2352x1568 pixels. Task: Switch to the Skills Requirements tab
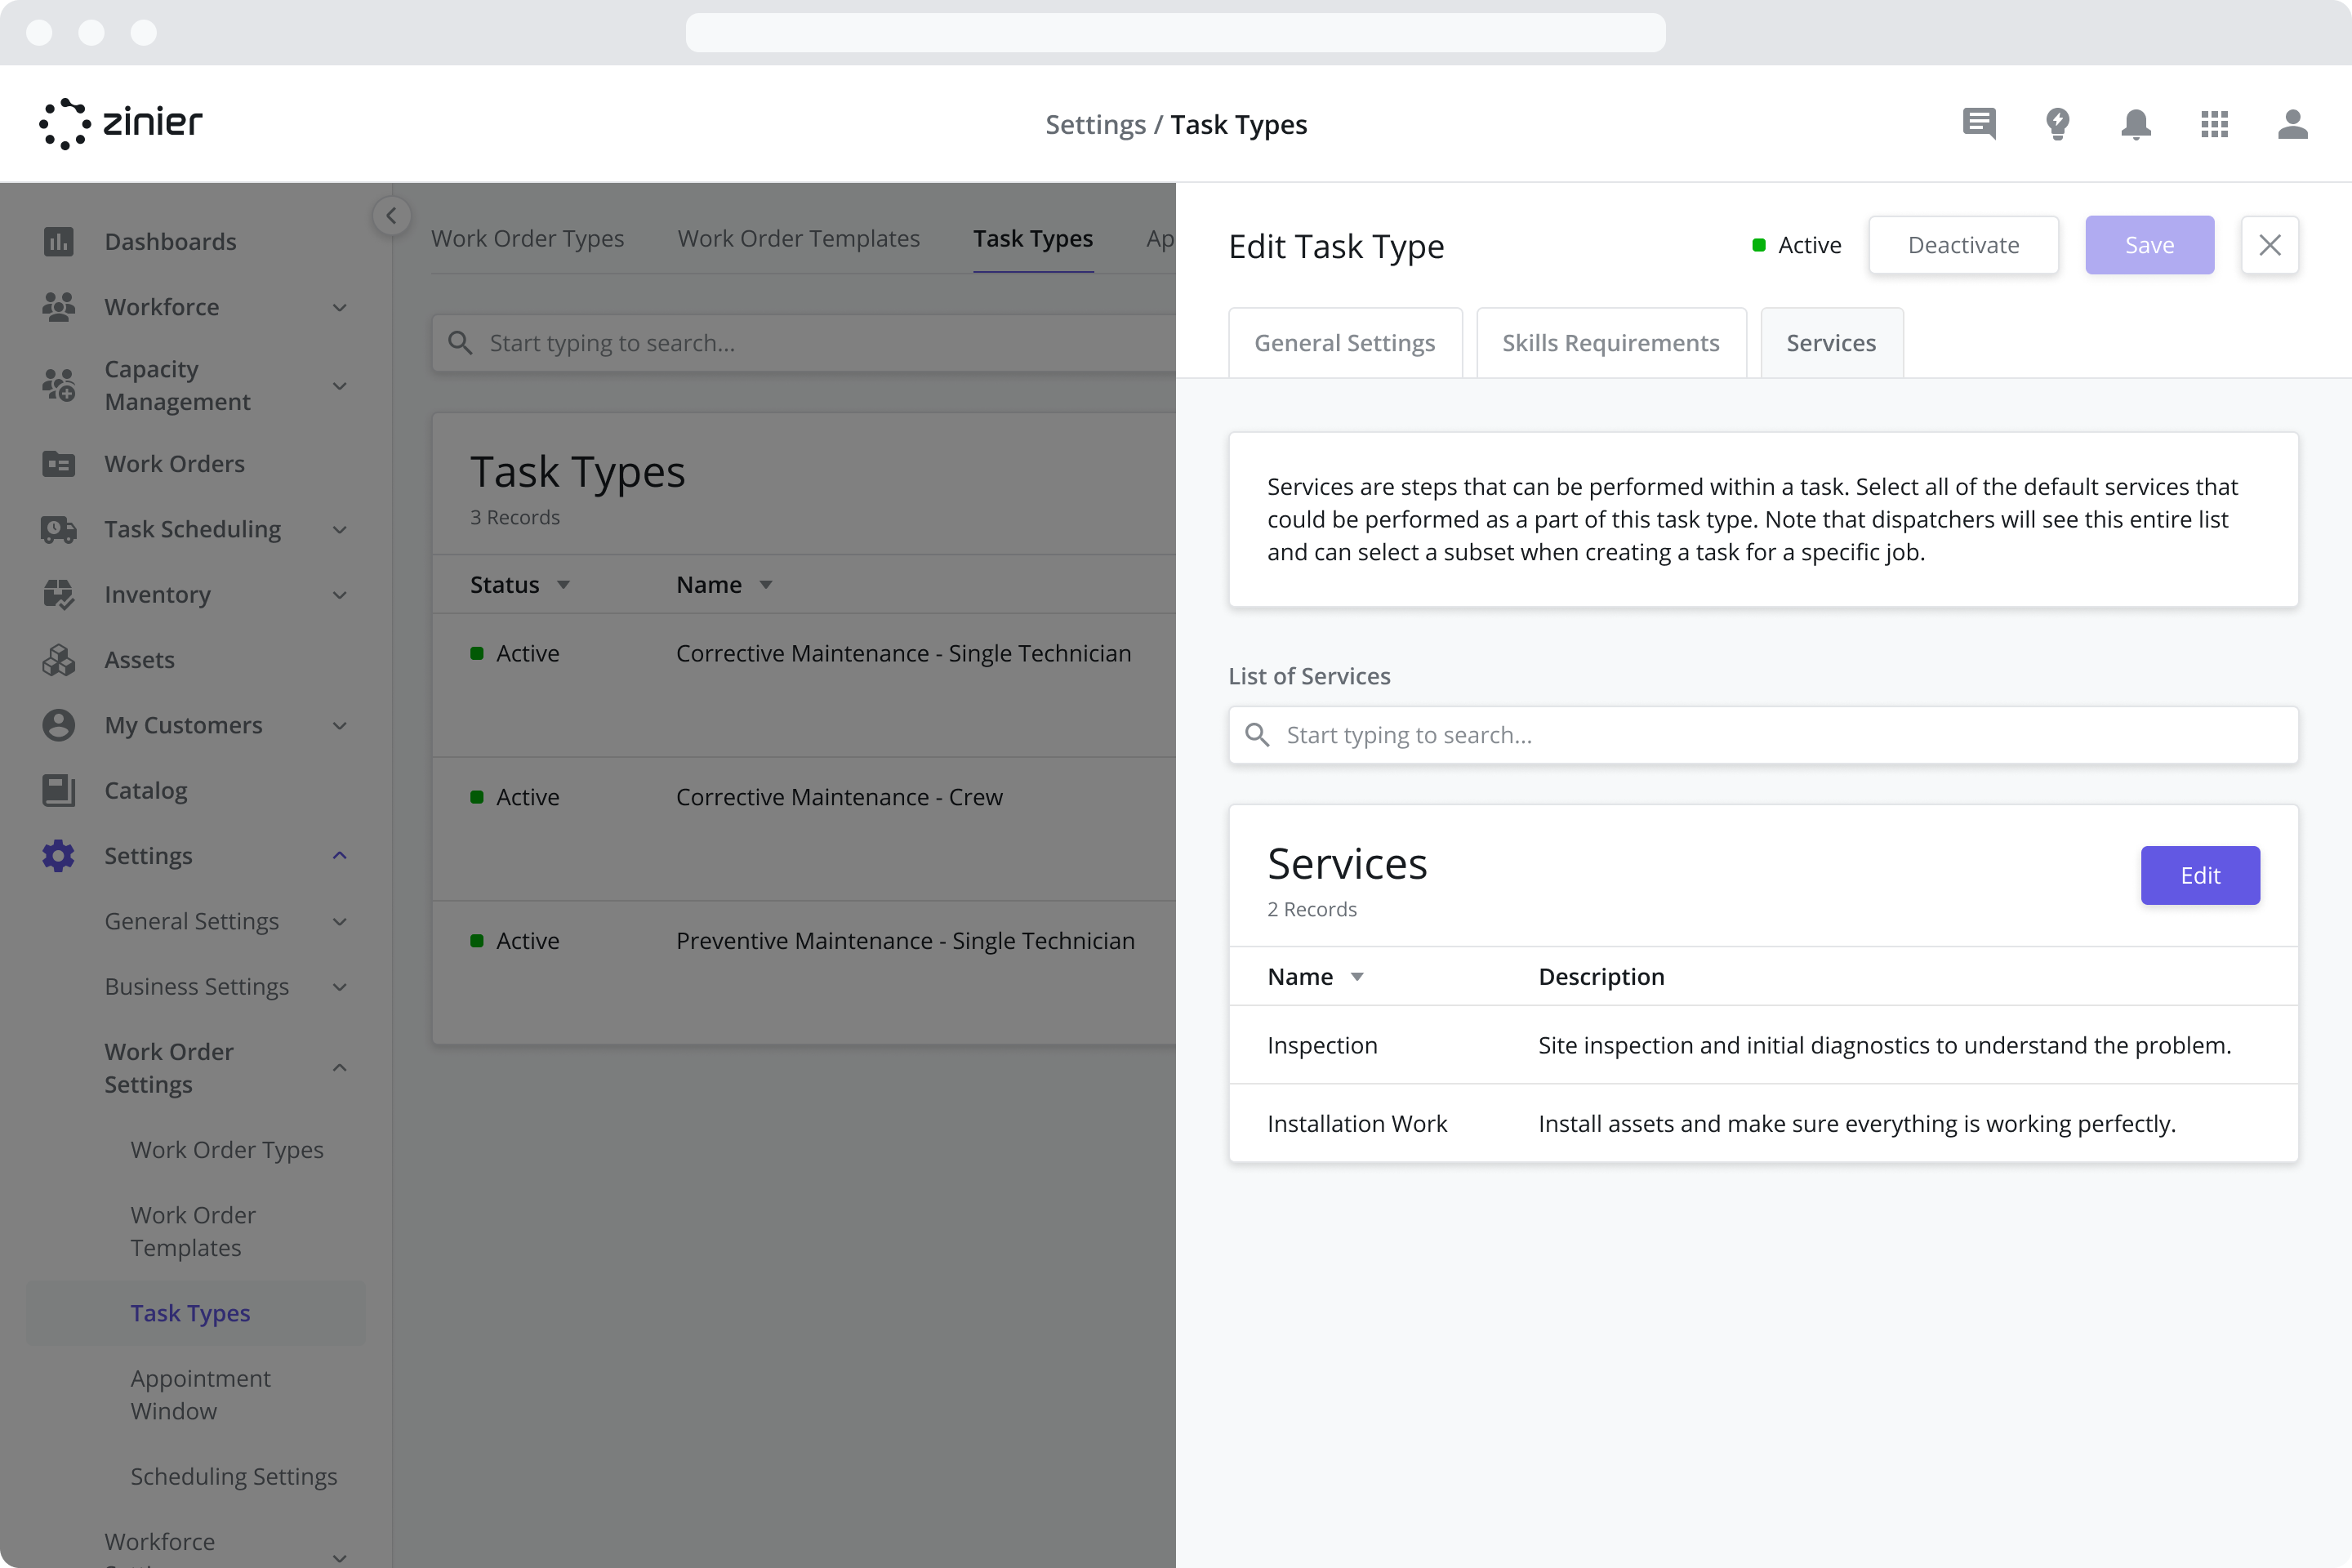coord(1610,342)
